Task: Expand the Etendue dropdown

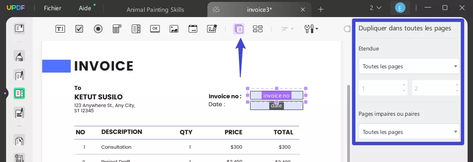Action: (x=409, y=66)
